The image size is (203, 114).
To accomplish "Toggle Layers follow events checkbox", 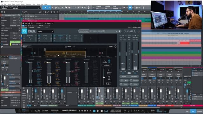I will [x=19, y=28].
